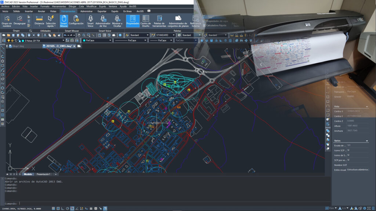The width and height of the screenshot is (376, 211).
Task: Toggle the Propiedades palette
Action: [133, 21]
